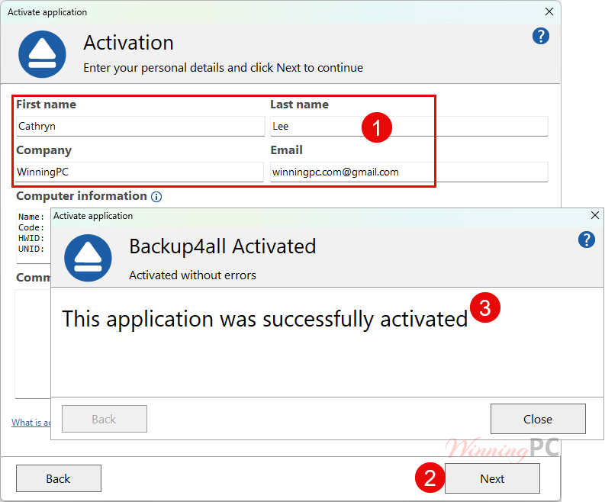
Task: Click the 'Name:' line in computer information
Action: click(31, 217)
